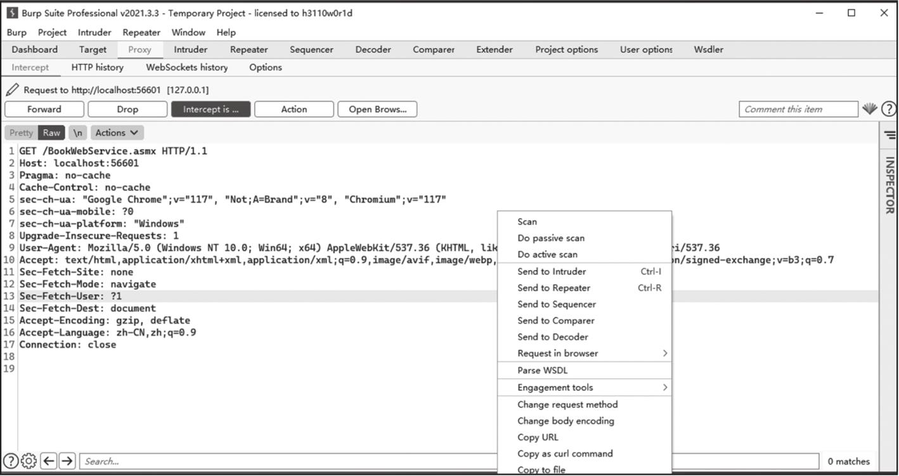Expand Request in browser submenu

pos(584,353)
